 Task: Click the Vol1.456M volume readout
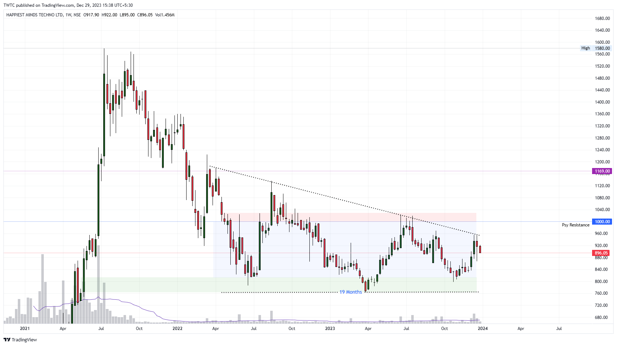(x=165, y=15)
